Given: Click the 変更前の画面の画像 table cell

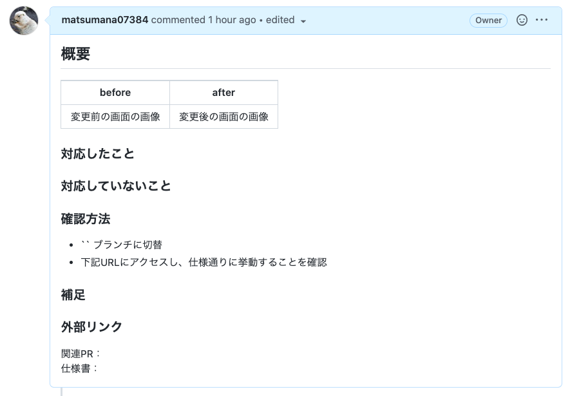Looking at the screenshot, I should coord(115,116).
